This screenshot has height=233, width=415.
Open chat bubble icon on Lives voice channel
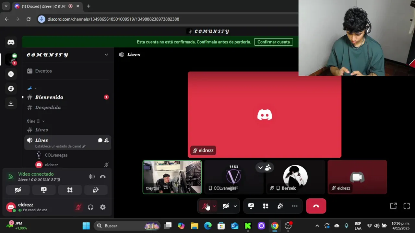(x=100, y=140)
